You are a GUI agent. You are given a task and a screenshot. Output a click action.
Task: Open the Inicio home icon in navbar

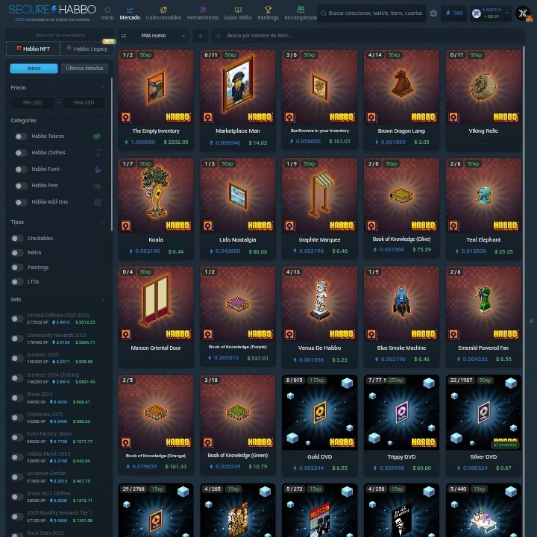[107, 10]
